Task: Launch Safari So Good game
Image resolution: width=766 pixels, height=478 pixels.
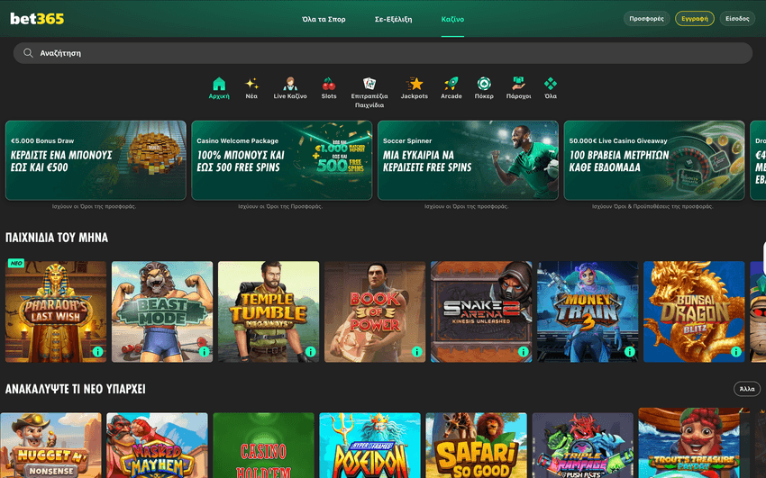Action: click(477, 446)
